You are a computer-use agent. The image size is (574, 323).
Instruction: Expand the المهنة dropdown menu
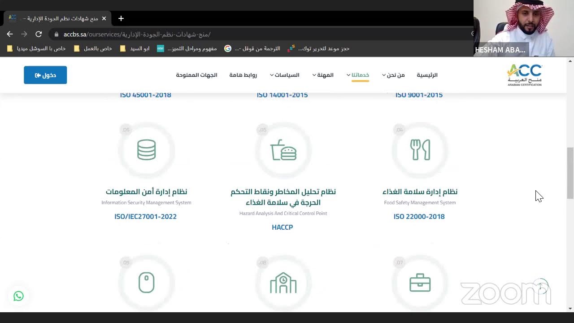(x=323, y=75)
